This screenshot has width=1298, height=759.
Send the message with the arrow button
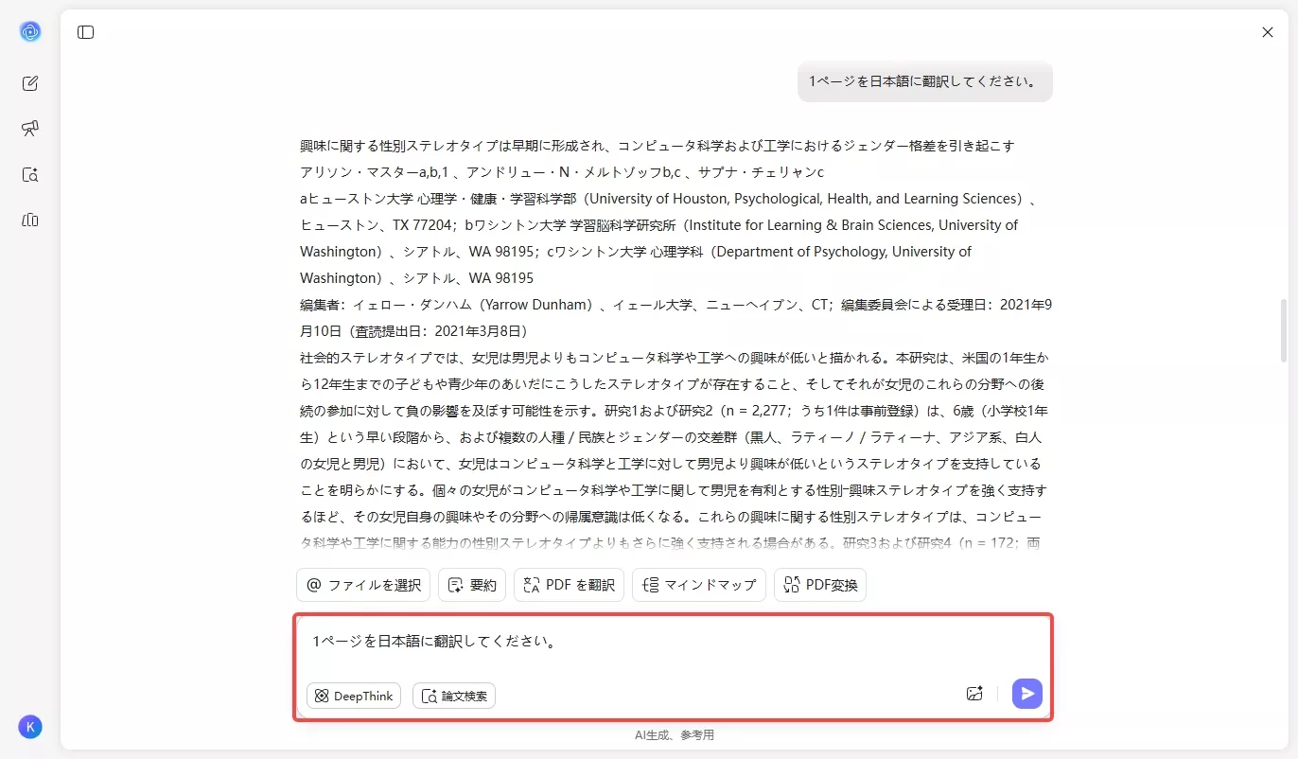coord(1027,694)
